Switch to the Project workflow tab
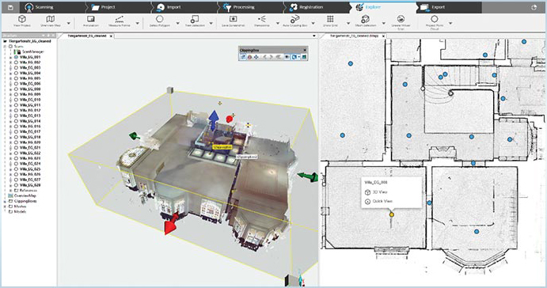Viewport: 547px width, 288px height. pos(119,7)
